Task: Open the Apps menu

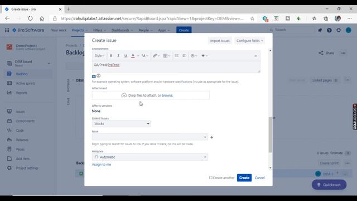Action: coord(163,30)
